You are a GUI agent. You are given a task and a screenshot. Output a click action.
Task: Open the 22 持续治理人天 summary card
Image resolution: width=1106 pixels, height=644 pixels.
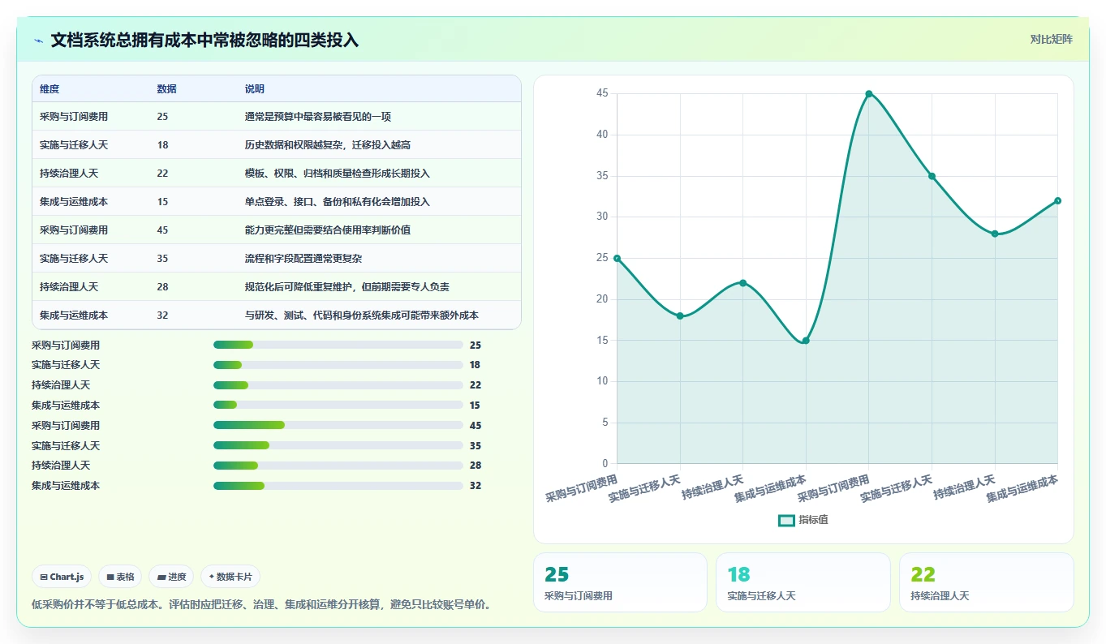click(986, 582)
